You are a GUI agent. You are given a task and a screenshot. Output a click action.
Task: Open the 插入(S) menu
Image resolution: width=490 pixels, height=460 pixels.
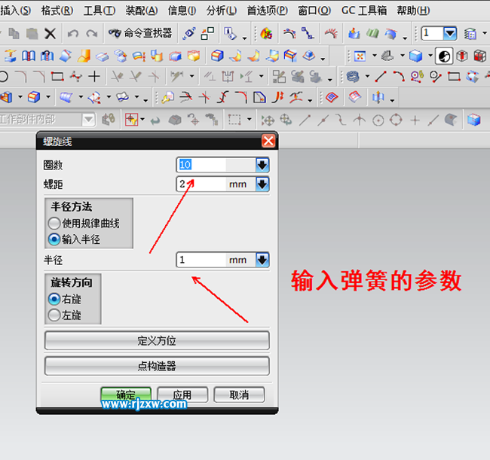pos(16,11)
